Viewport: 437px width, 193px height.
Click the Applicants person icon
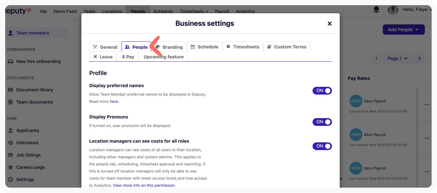tap(11, 130)
